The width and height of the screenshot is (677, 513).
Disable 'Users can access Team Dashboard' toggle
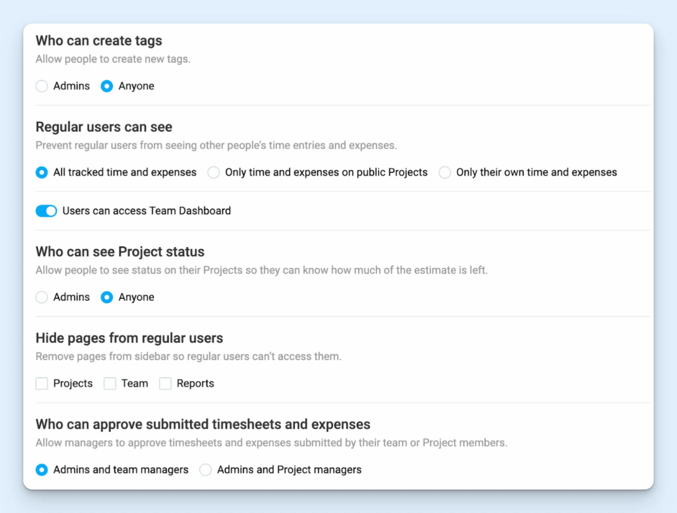pos(46,211)
